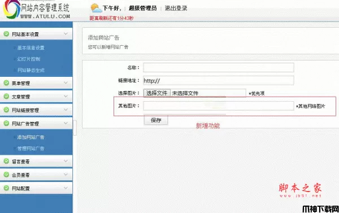339x213 pixels.
Task: Click green check icon beside 网站配置
Action: [6, 188]
